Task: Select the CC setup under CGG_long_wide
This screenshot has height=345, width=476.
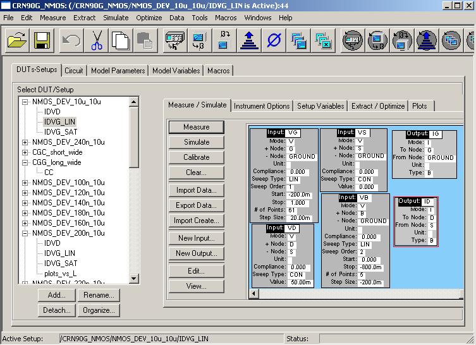Action: point(49,172)
